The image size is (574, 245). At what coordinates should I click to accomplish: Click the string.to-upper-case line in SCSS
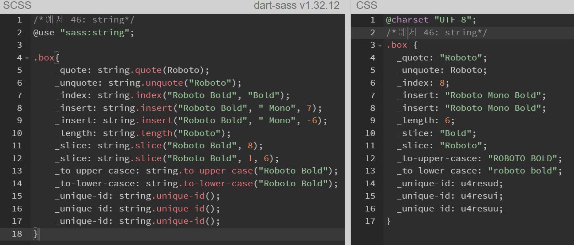[x=196, y=171]
